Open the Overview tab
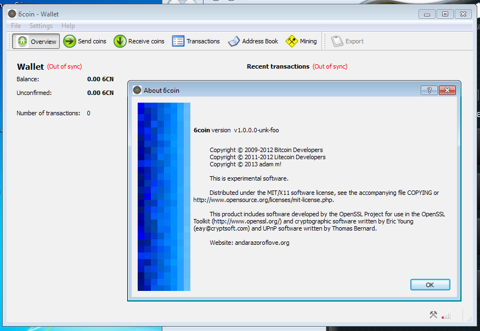This screenshot has height=331, width=480. pyautogui.click(x=36, y=41)
